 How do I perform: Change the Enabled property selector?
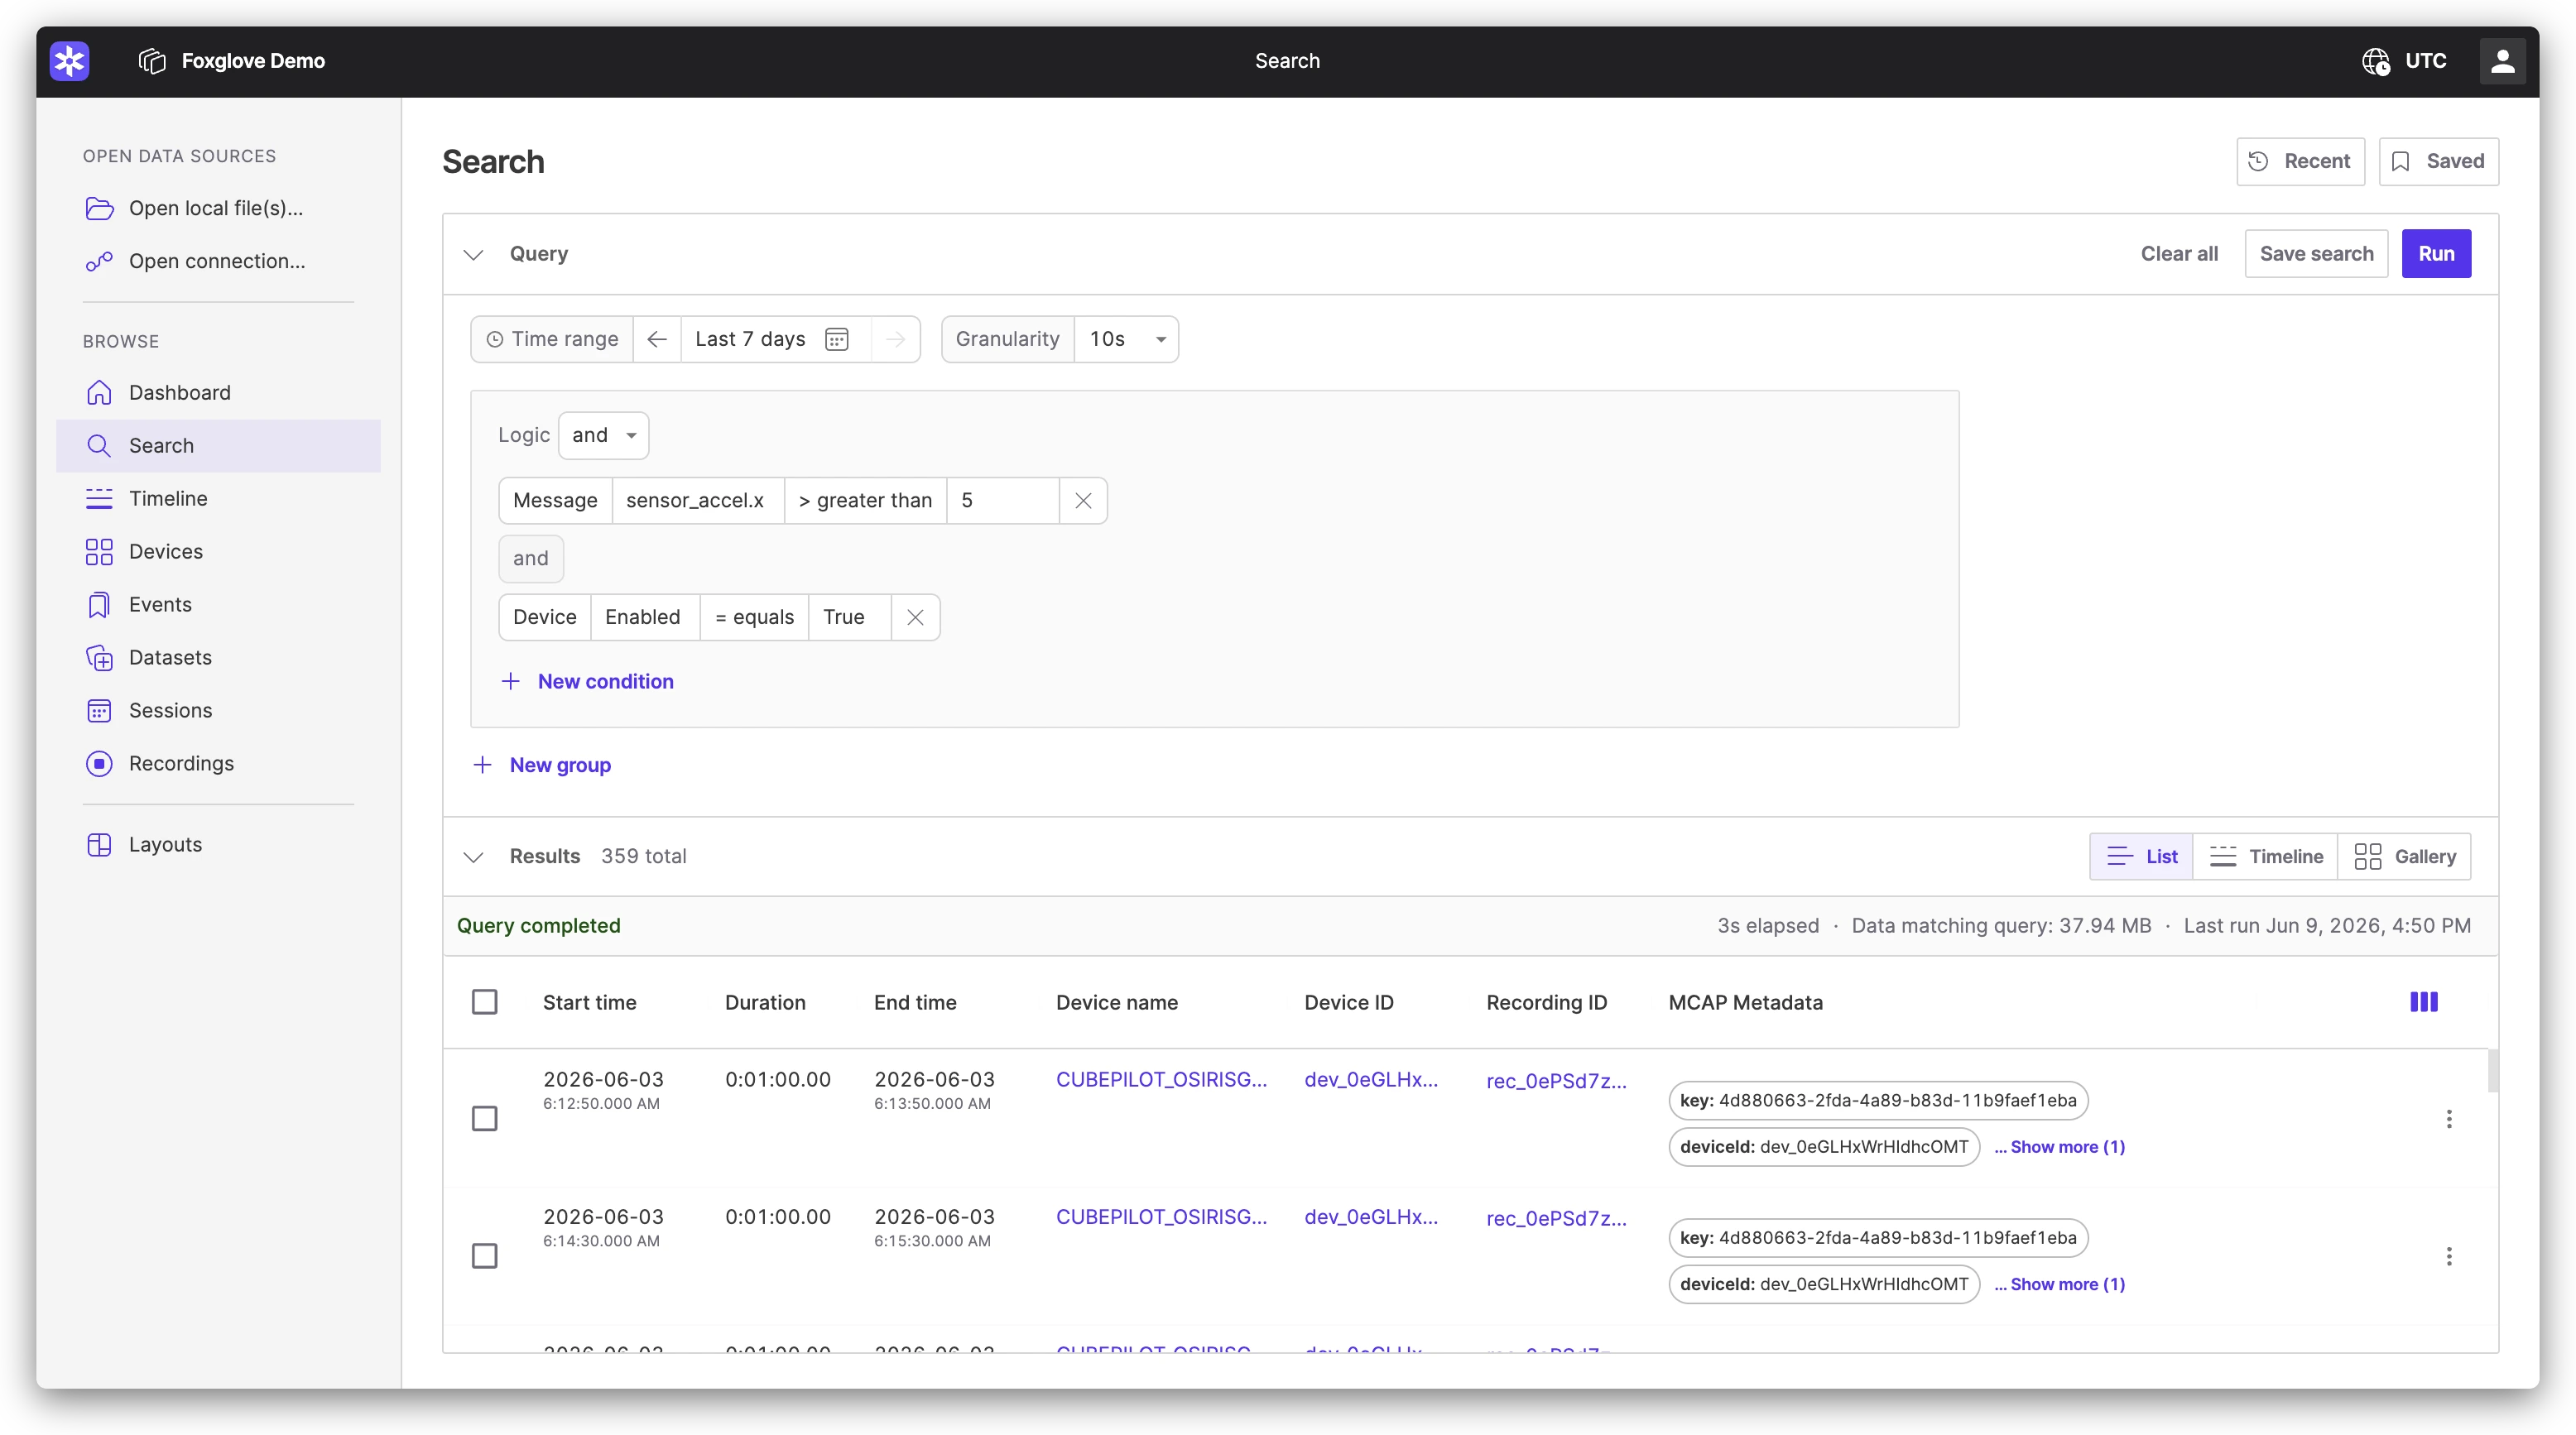coord(645,617)
